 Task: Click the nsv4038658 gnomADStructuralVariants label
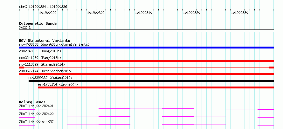click(54, 44)
